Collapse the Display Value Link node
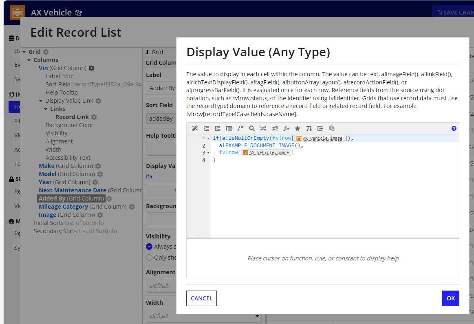Image resolution: width=474 pixels, height=324 pixels. point(41,101)
